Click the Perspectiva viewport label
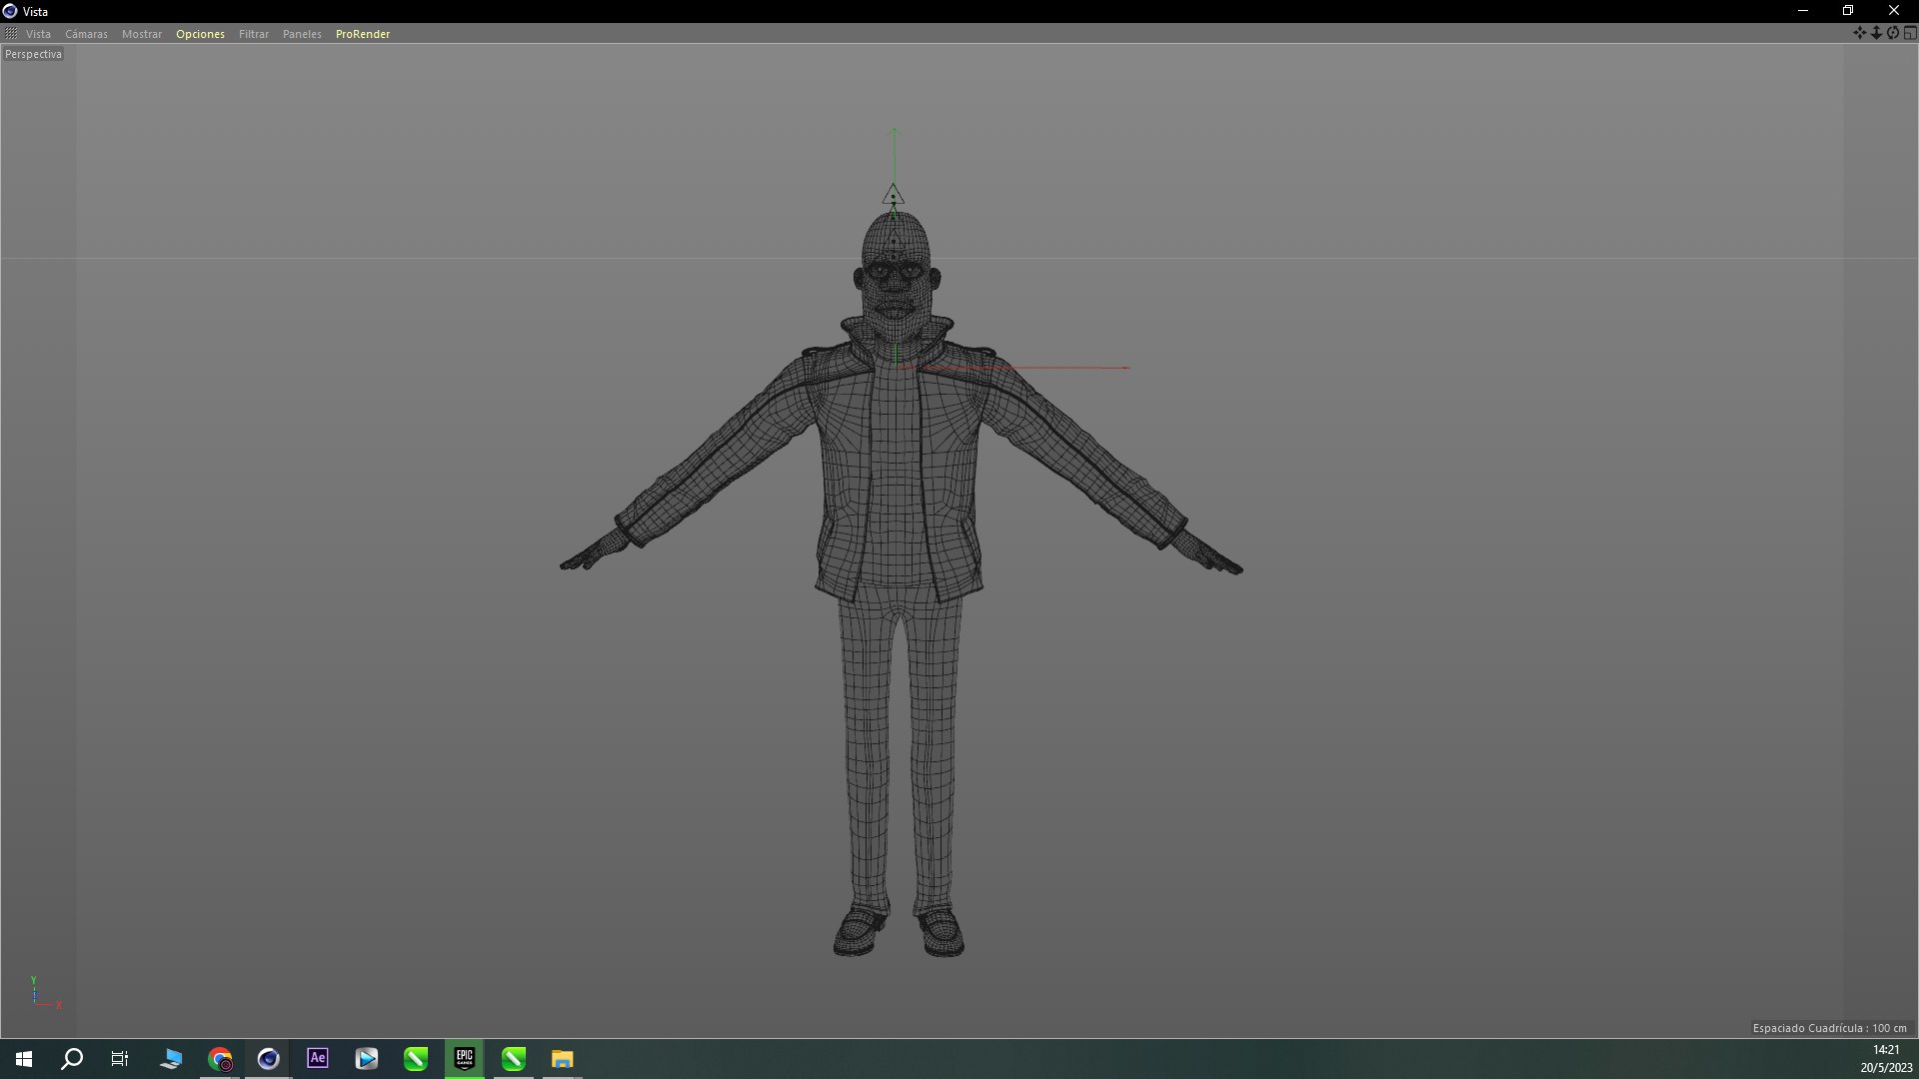The height and width of the screenshot is (1079, 1919). [33, 54]
